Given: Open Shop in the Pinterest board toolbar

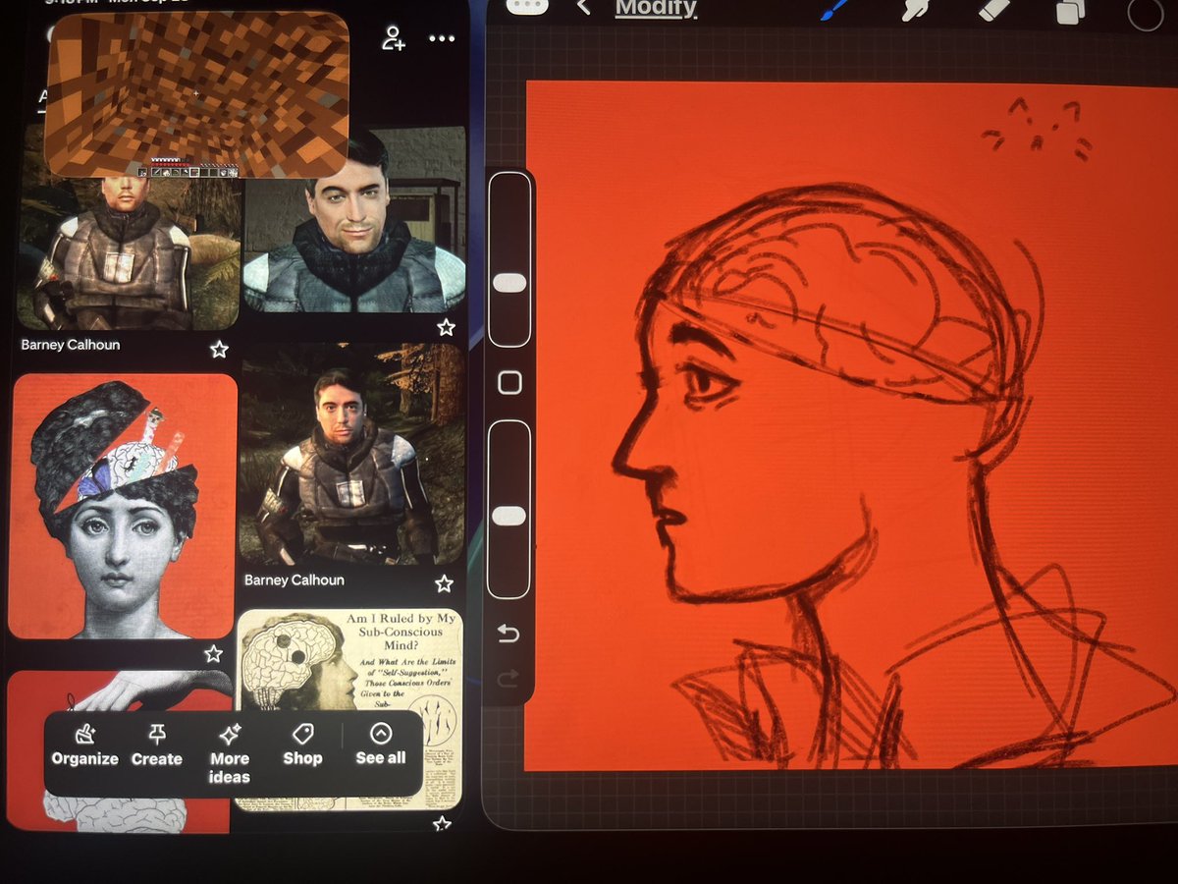Looking at the screenshot, I should (302, 746).
